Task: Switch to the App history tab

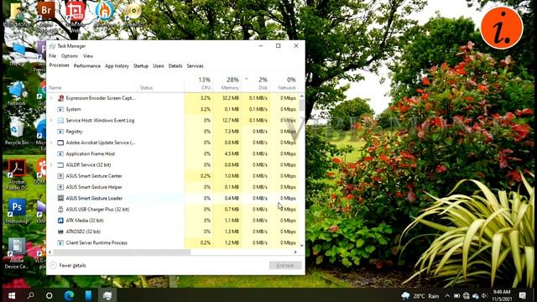Action: click(117, 65)
